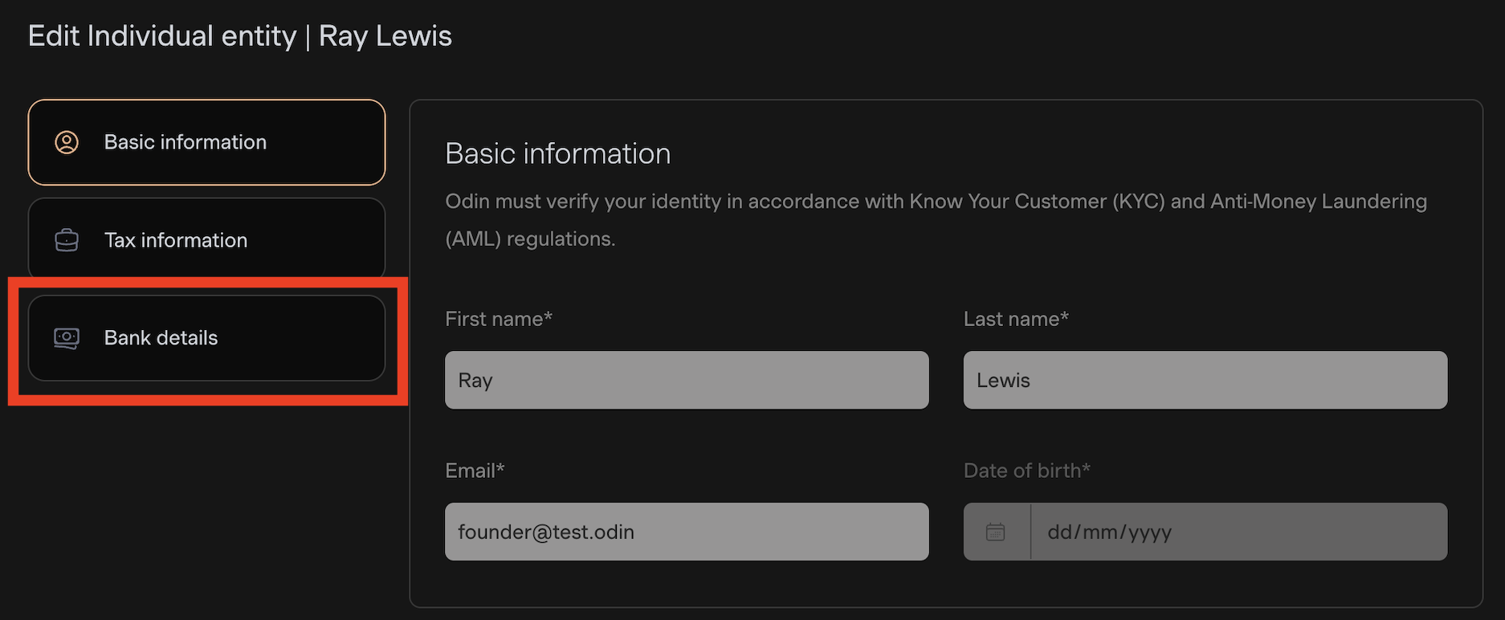Click the Date of birth* label
The height and width of the screenshot is (620, 1505).
click(1026, 471)
